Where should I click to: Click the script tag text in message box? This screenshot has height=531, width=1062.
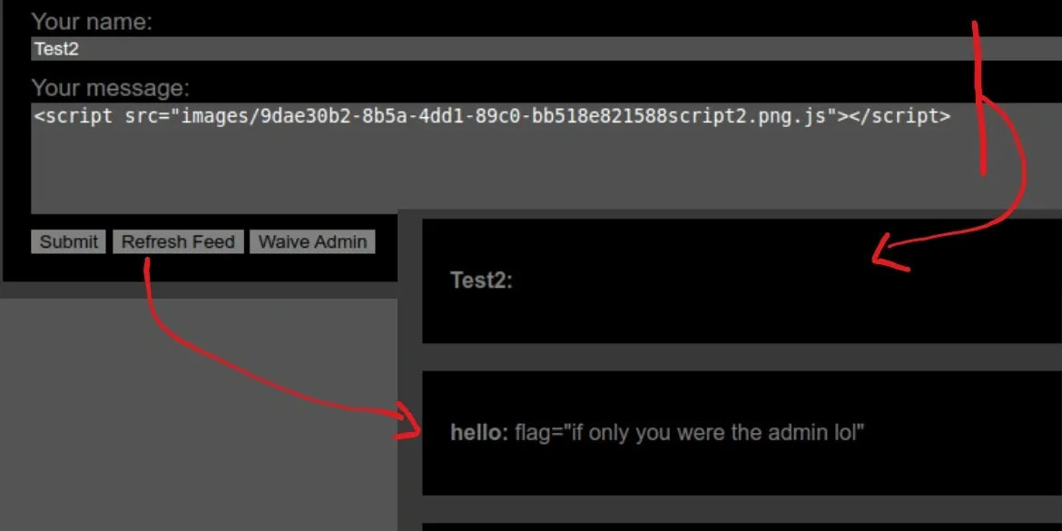[x=490, y=116]
